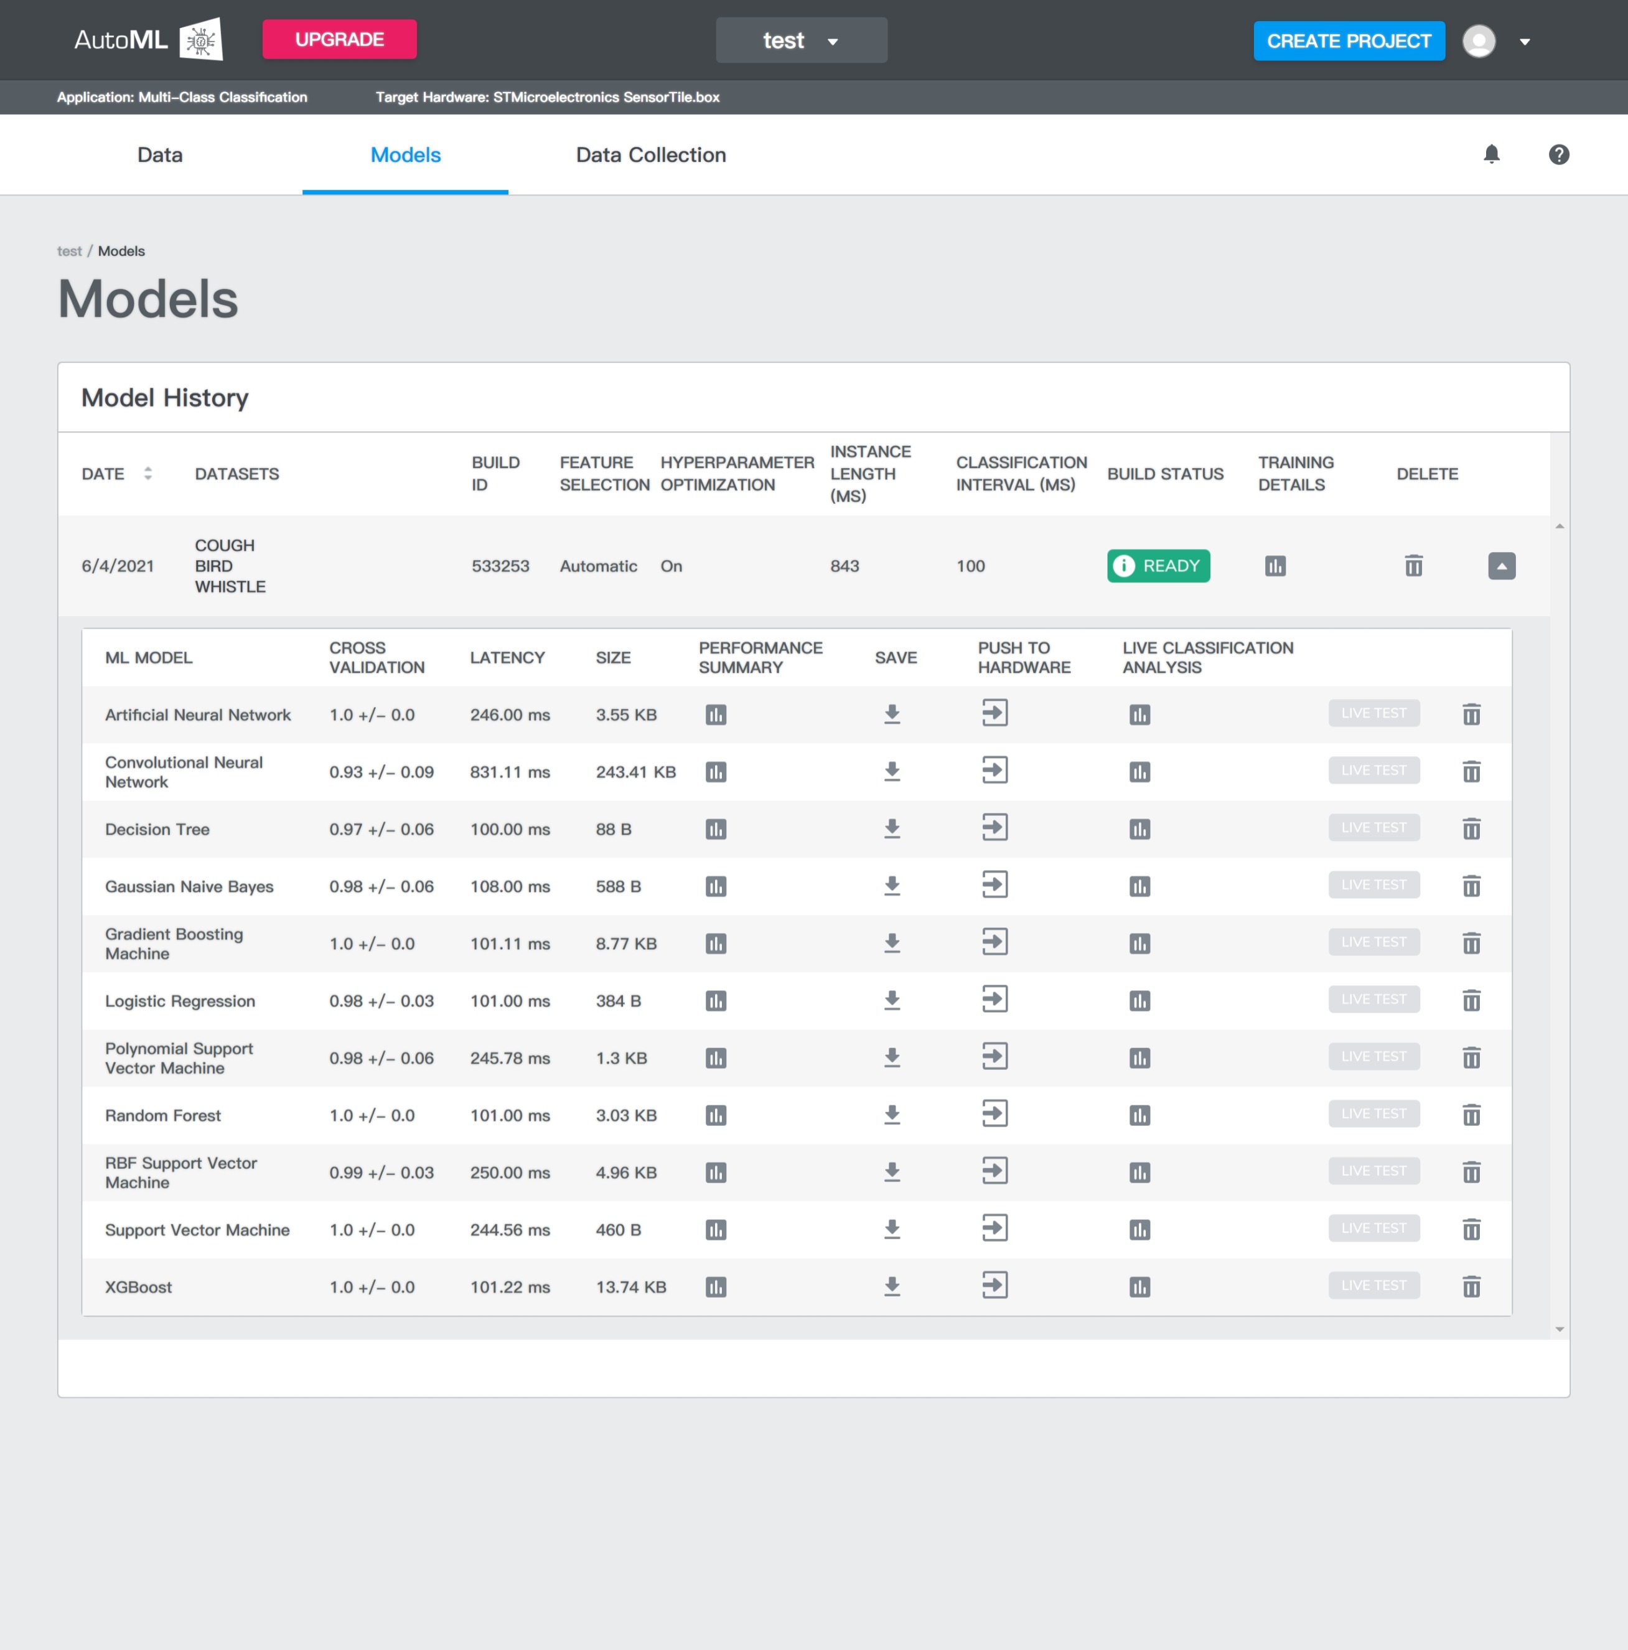This screenshot has width=1628, height=1650.
Task: View live classification analysis for Gradient Boosting Machine
Action: 1139,944
